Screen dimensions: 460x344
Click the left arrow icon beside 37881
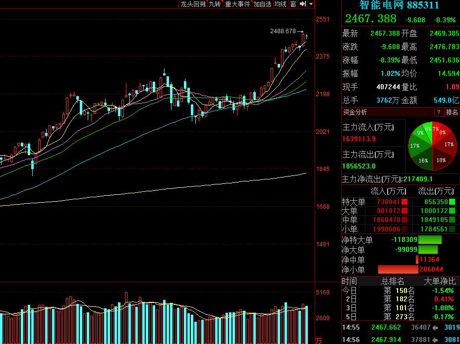tap(435, 340)
